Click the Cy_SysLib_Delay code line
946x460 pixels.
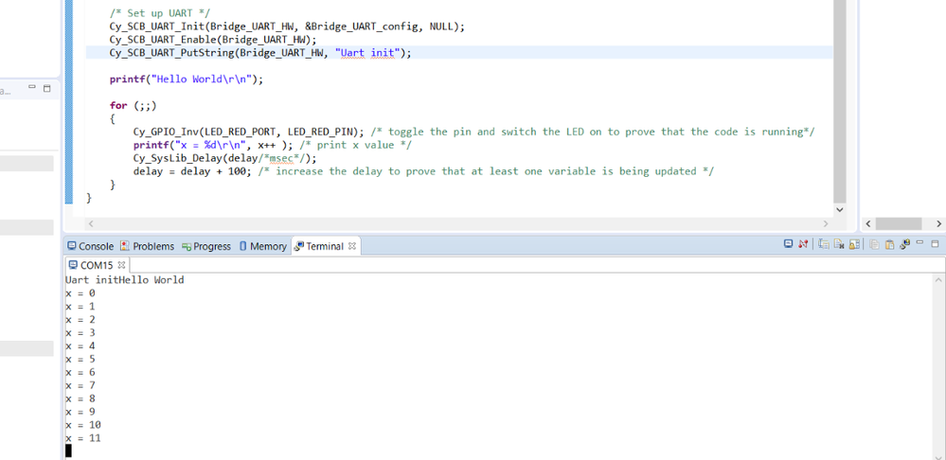pyautogui.click(x=224, y=158)
